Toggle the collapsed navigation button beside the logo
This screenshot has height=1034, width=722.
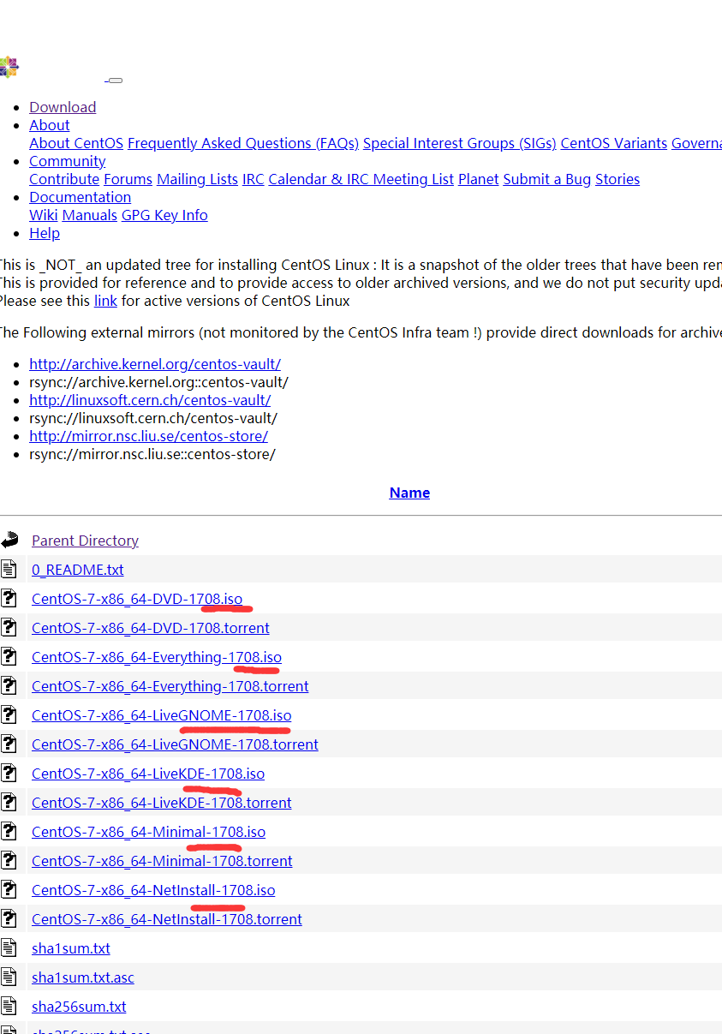[x=115, y=81]
